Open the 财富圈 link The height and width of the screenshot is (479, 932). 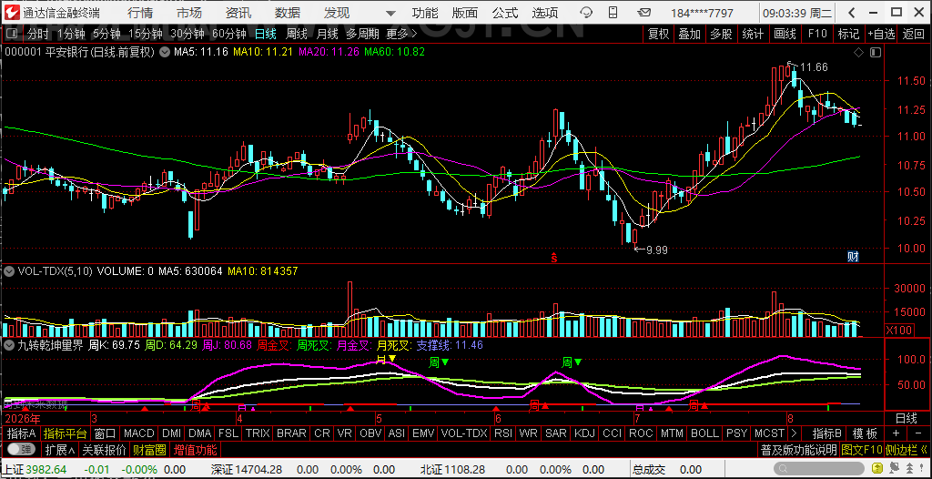coord(149,450)
